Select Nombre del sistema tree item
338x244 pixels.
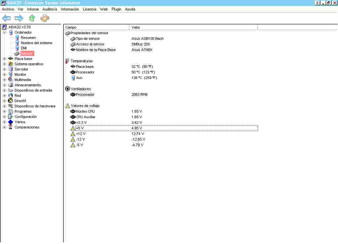(36, 43)
